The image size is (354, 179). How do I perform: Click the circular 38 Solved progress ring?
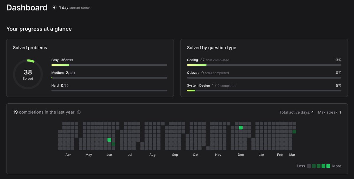pyautogui.click(x=28, y=74)
